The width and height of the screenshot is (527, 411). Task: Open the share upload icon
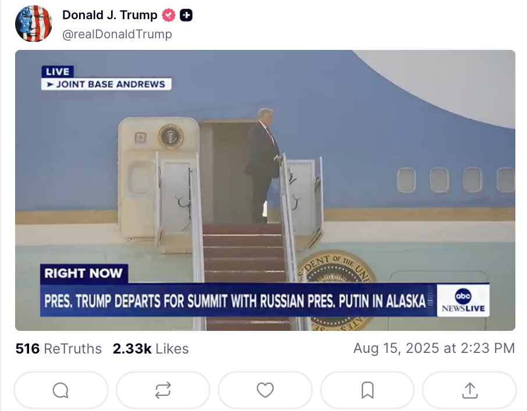[x=469, y=390]
